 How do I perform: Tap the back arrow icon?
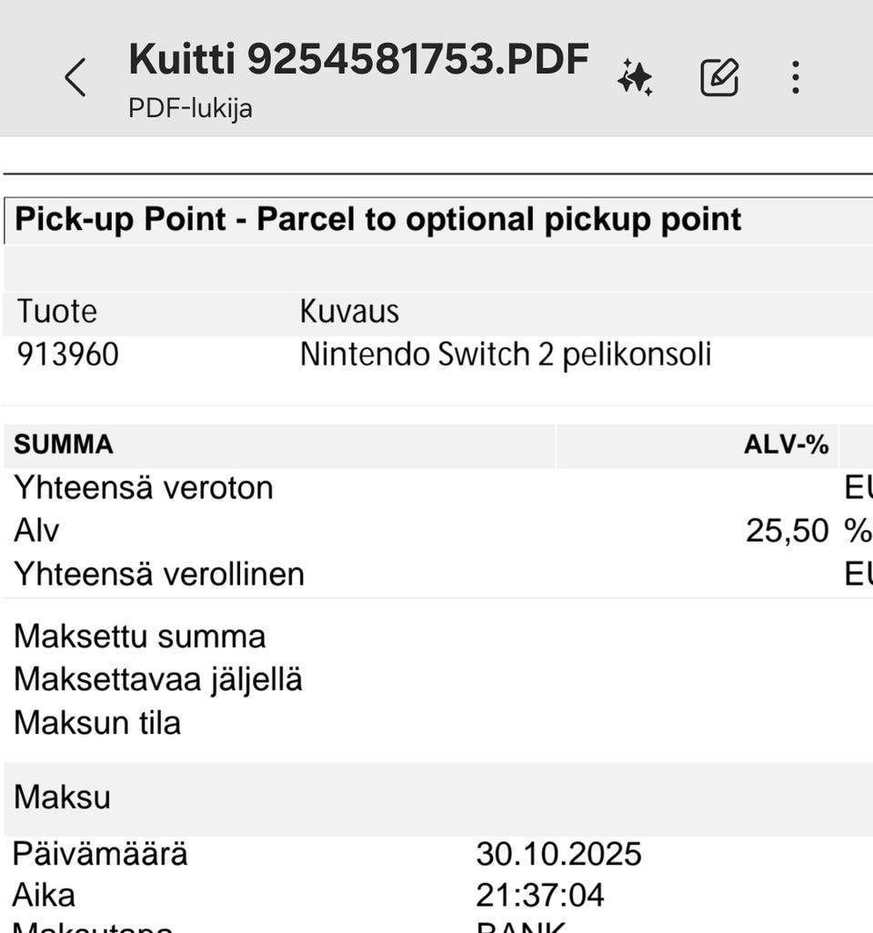click(x=76, y=77)
